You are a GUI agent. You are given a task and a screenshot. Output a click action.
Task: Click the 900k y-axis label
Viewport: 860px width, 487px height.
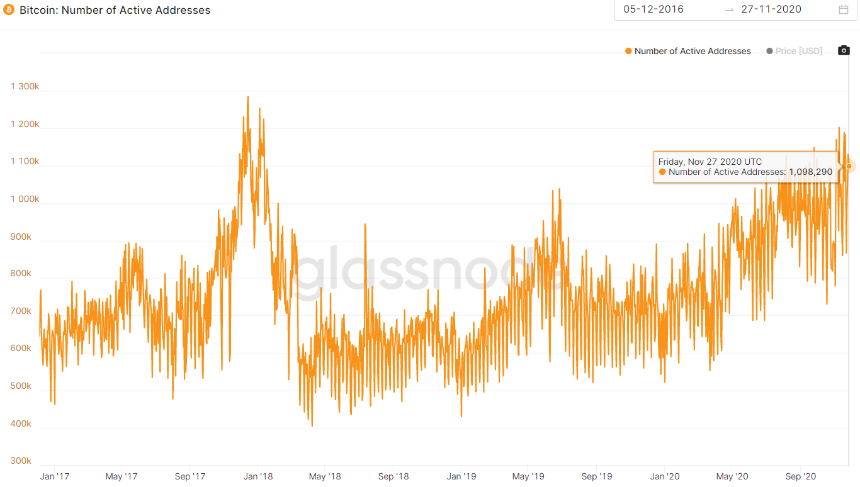[x=21, y=237]
